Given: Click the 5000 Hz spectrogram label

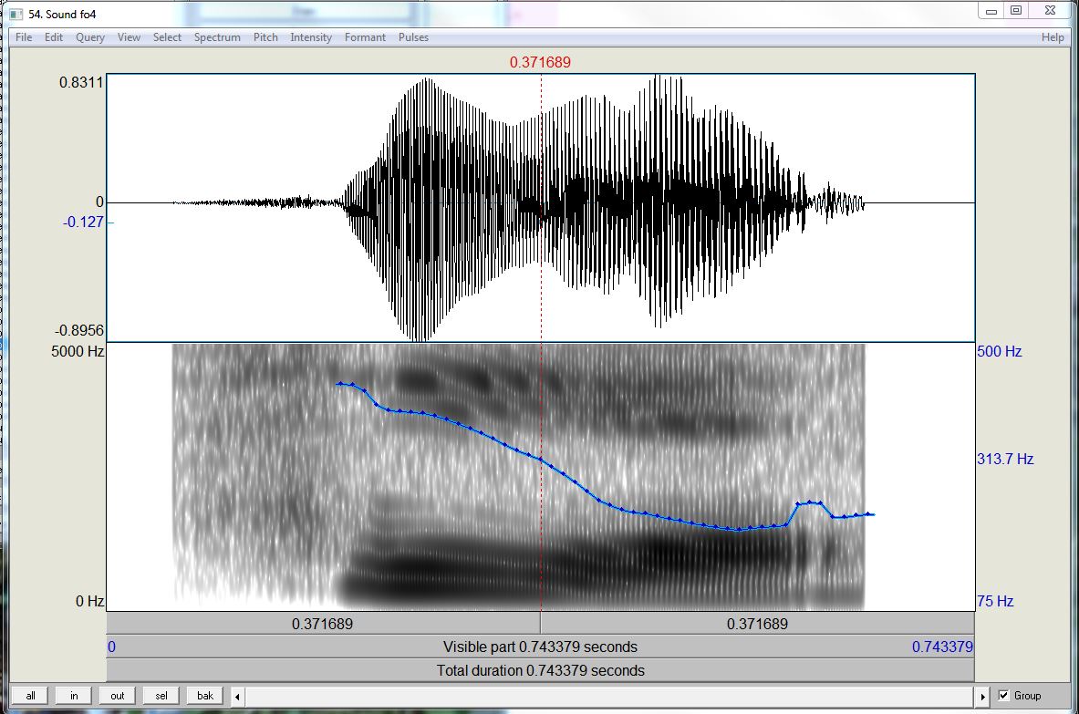Looking at the screenshot, I should 78,351.
